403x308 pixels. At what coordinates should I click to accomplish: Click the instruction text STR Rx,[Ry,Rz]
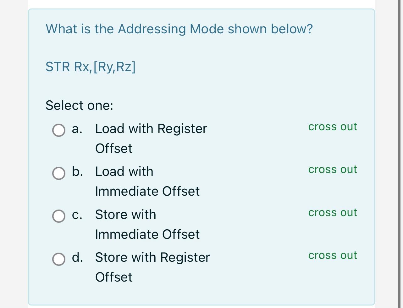[x=91, y=67]
